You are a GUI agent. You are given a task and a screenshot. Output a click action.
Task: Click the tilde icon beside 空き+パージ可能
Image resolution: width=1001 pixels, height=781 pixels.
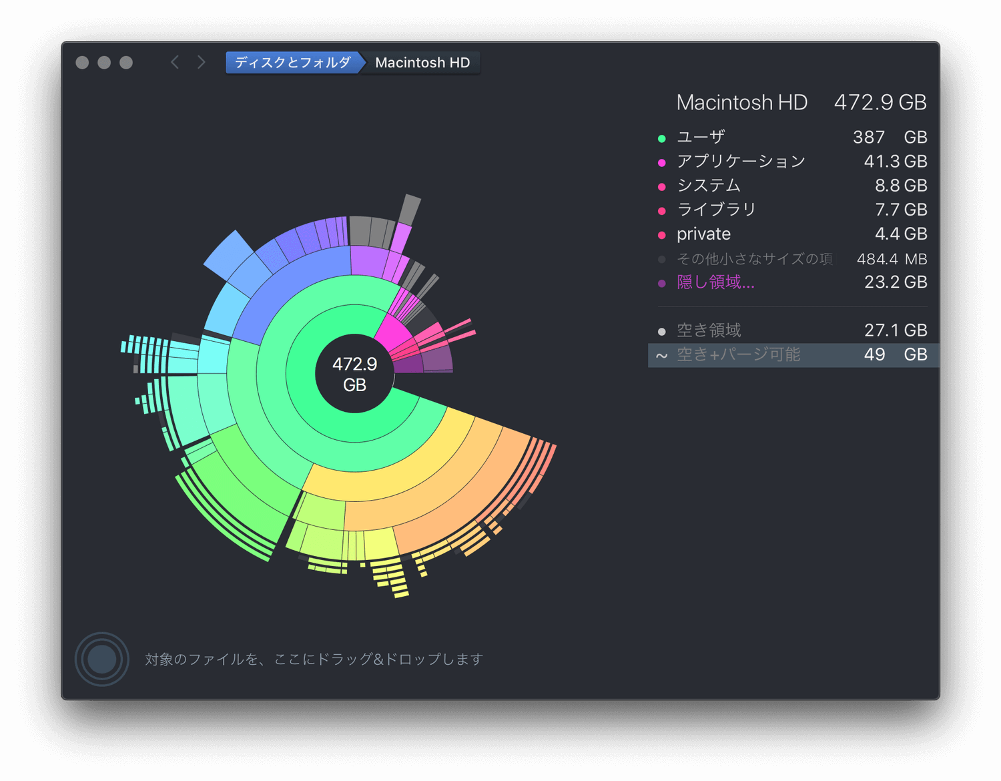tap(662, 355)
